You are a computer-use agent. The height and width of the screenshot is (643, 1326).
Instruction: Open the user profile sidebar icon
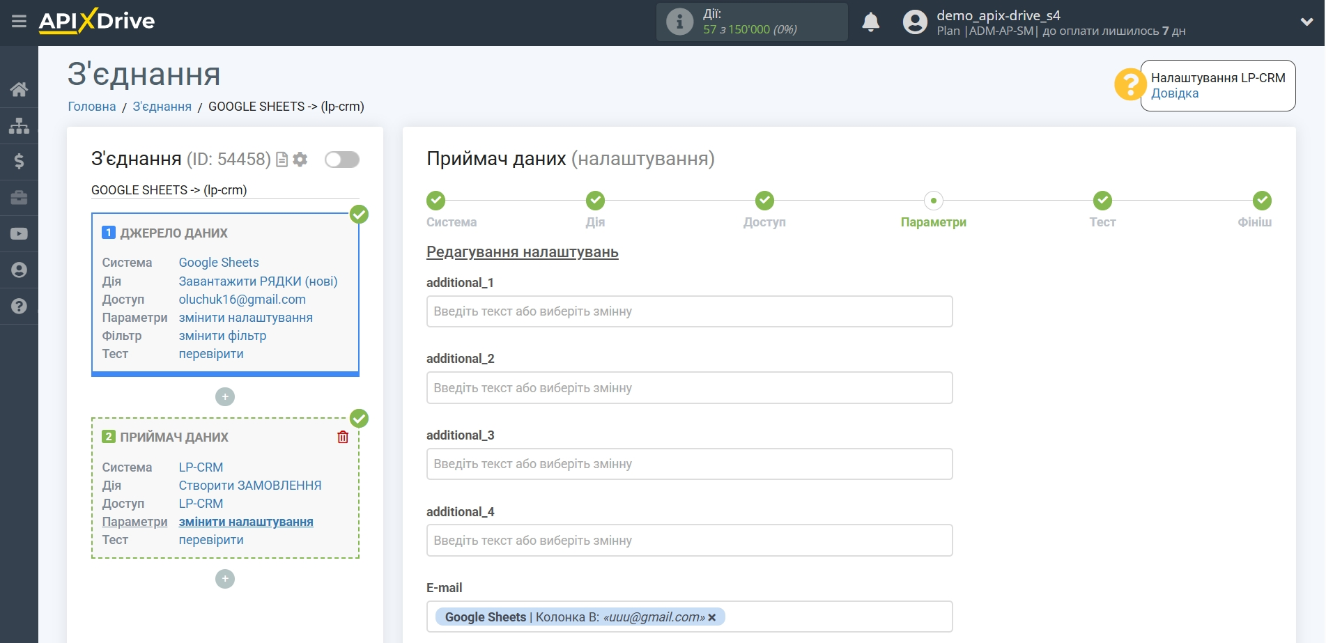[19, 270]
